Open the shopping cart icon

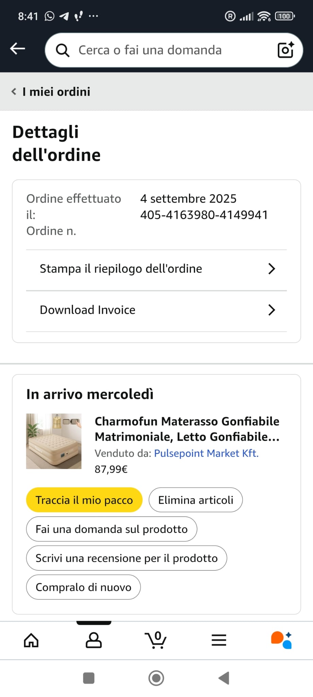[x=156, y=640]
